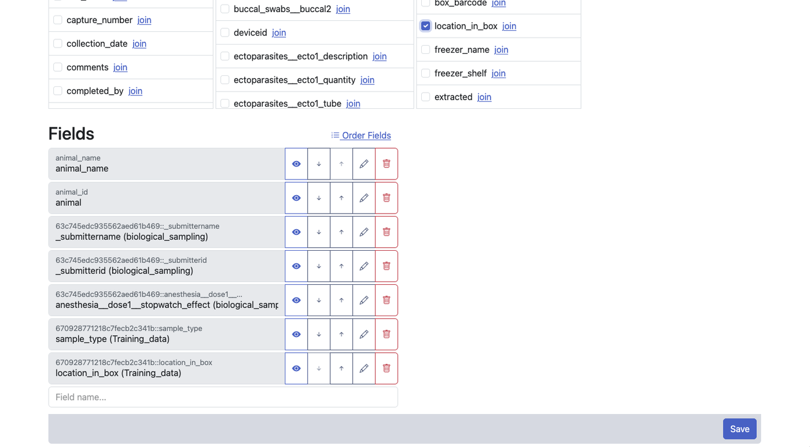Show a preview of the animal_name field
This screenshot has width=810, height=447.
coord(296,163)
